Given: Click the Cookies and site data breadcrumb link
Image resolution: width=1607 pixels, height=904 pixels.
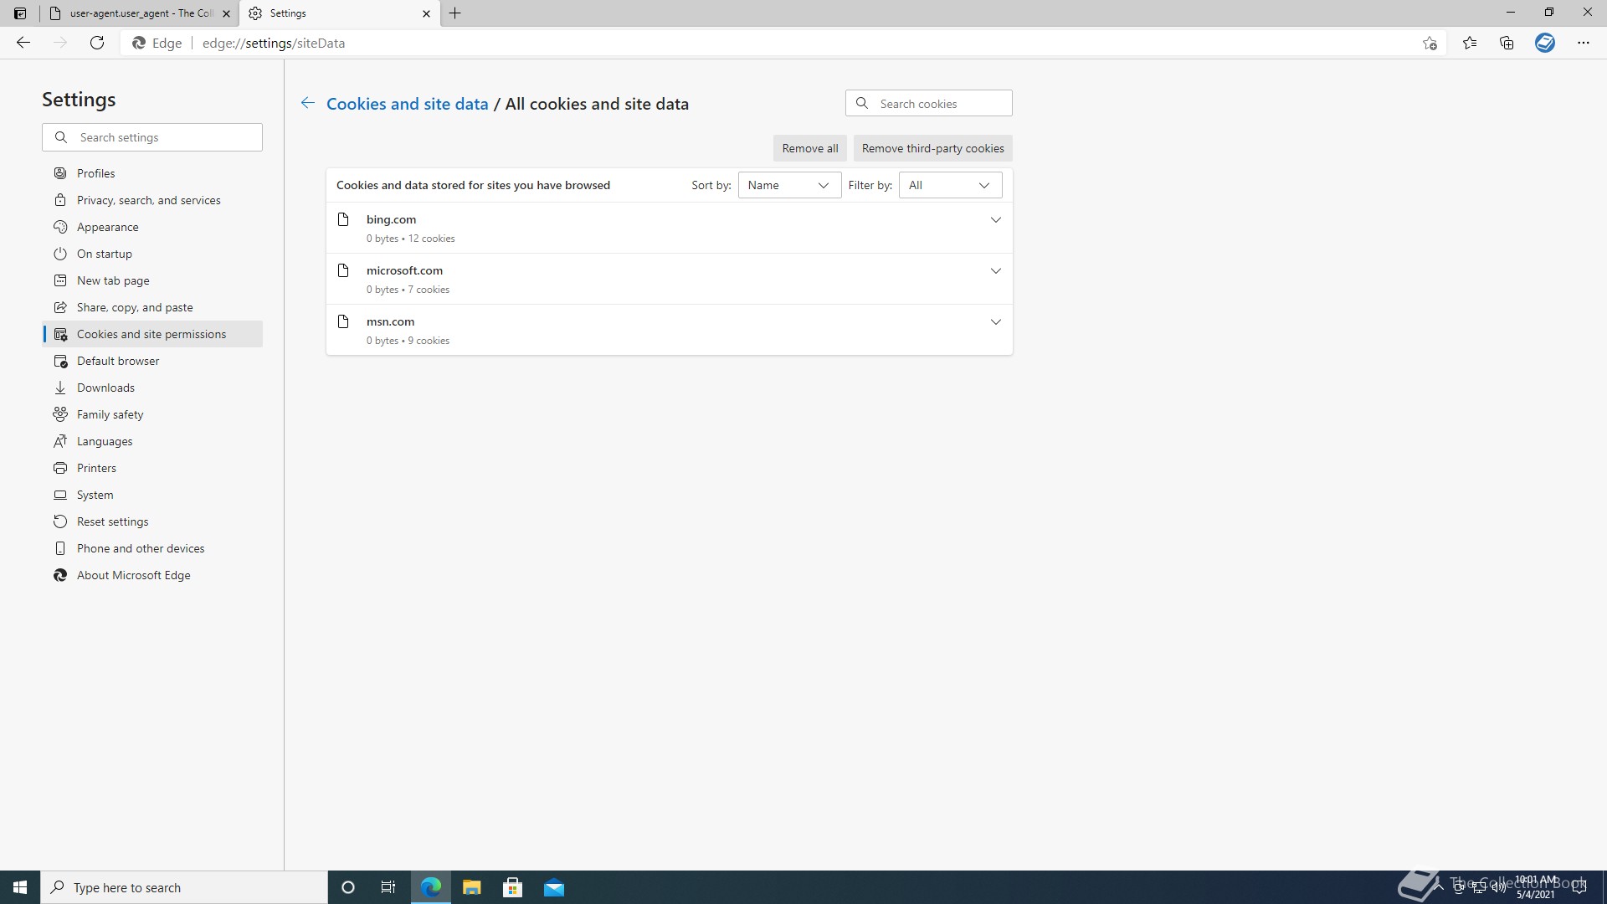Looking at the screenshot, I should tap(407, 104).
